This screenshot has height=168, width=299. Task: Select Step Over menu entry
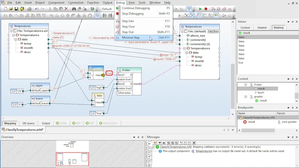pos(144,26)
